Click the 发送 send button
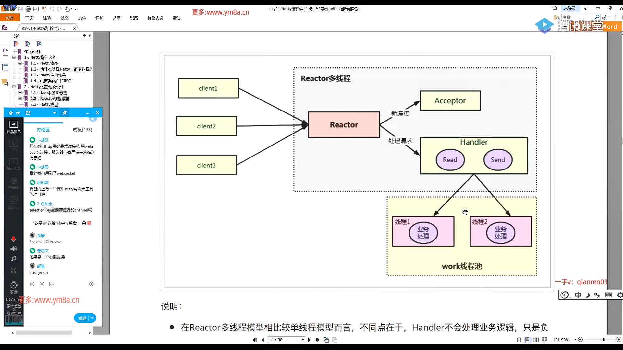This screenshot has width=623, height=350. click(x=82, y=318)
